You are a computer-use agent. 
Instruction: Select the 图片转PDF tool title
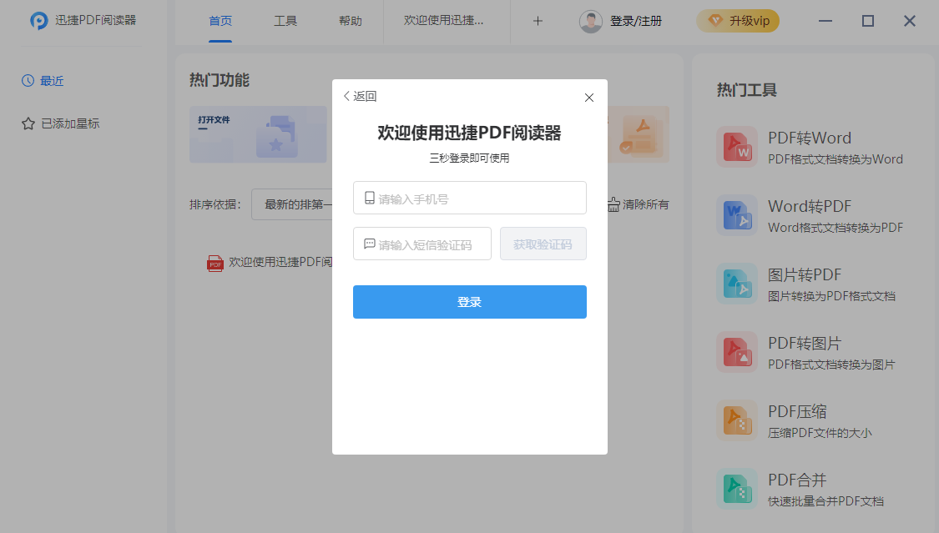[x=805, y=275]
